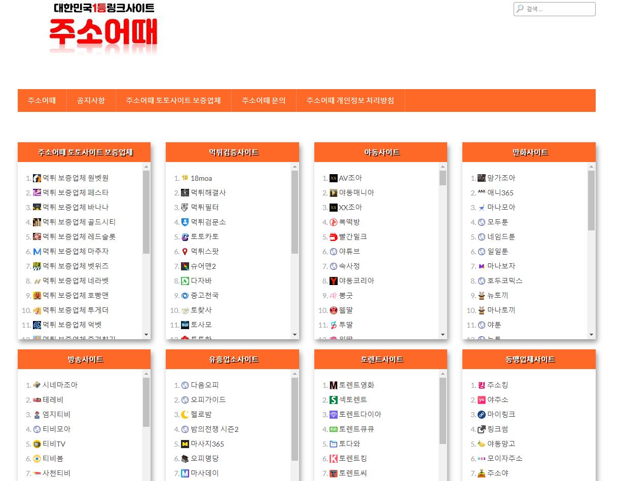The image size is (618, 481).
Task: Open the 오피가이드 link
Action: point(208,400)
